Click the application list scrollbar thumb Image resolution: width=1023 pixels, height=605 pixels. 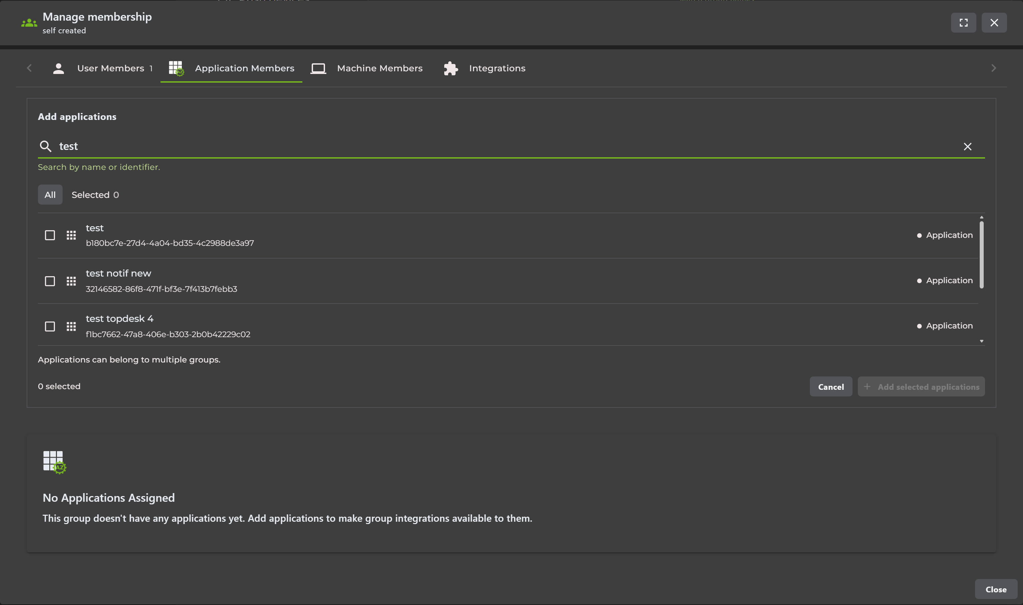[981, 255]
